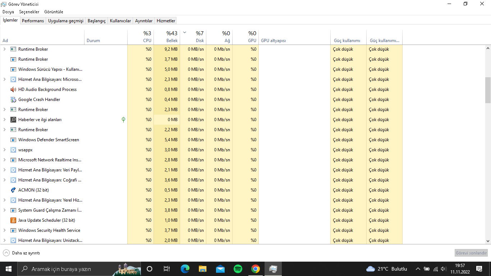Expand the Haberler ve ilgi alanları row
Screen dimensions: 491x276
[x=5, y=120]
